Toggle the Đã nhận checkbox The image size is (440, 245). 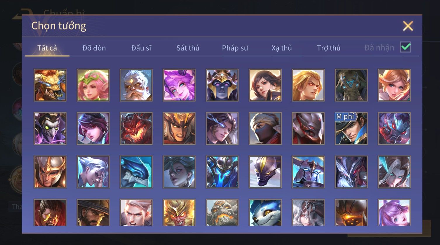(x=406, y=47)
